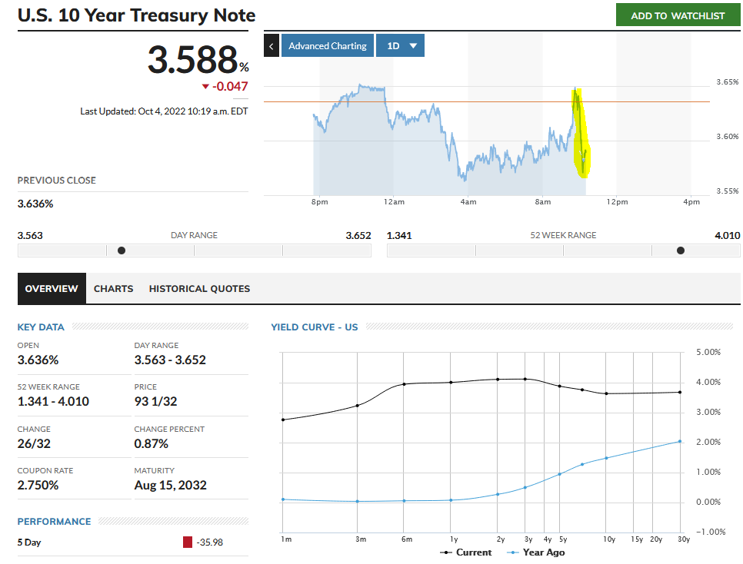Open Advanced Charting
Image resolution: width=743 pixels, height=564 pixels.
point(328,46)
